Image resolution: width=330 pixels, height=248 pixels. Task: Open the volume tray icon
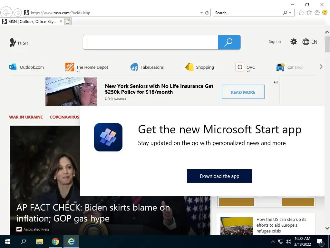(288, 242)
